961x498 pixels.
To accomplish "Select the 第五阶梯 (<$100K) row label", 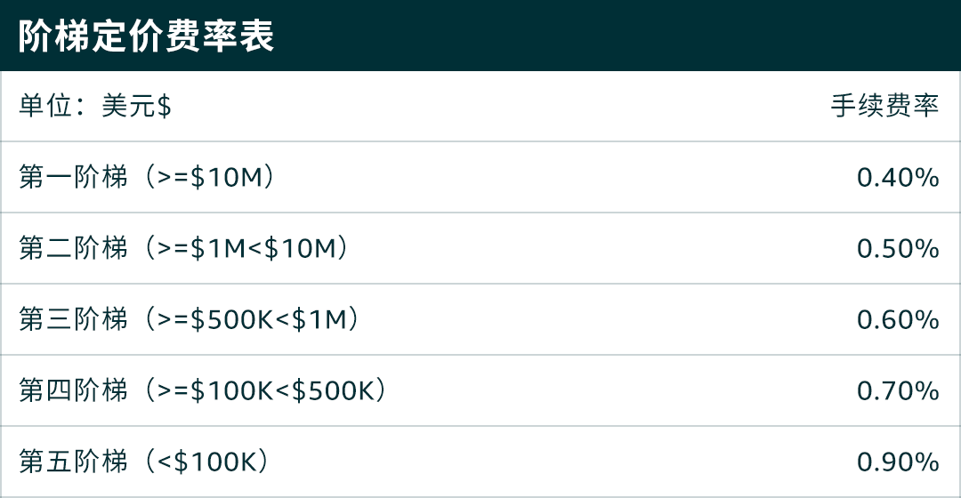I will [x=144, y=462].
